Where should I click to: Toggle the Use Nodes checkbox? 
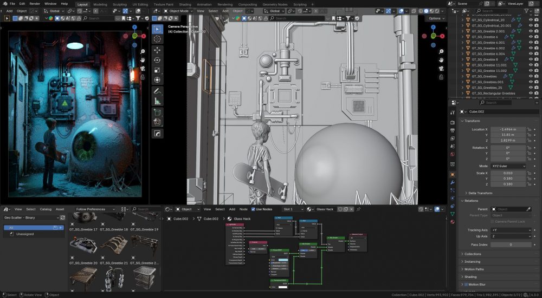coord(253,209)
